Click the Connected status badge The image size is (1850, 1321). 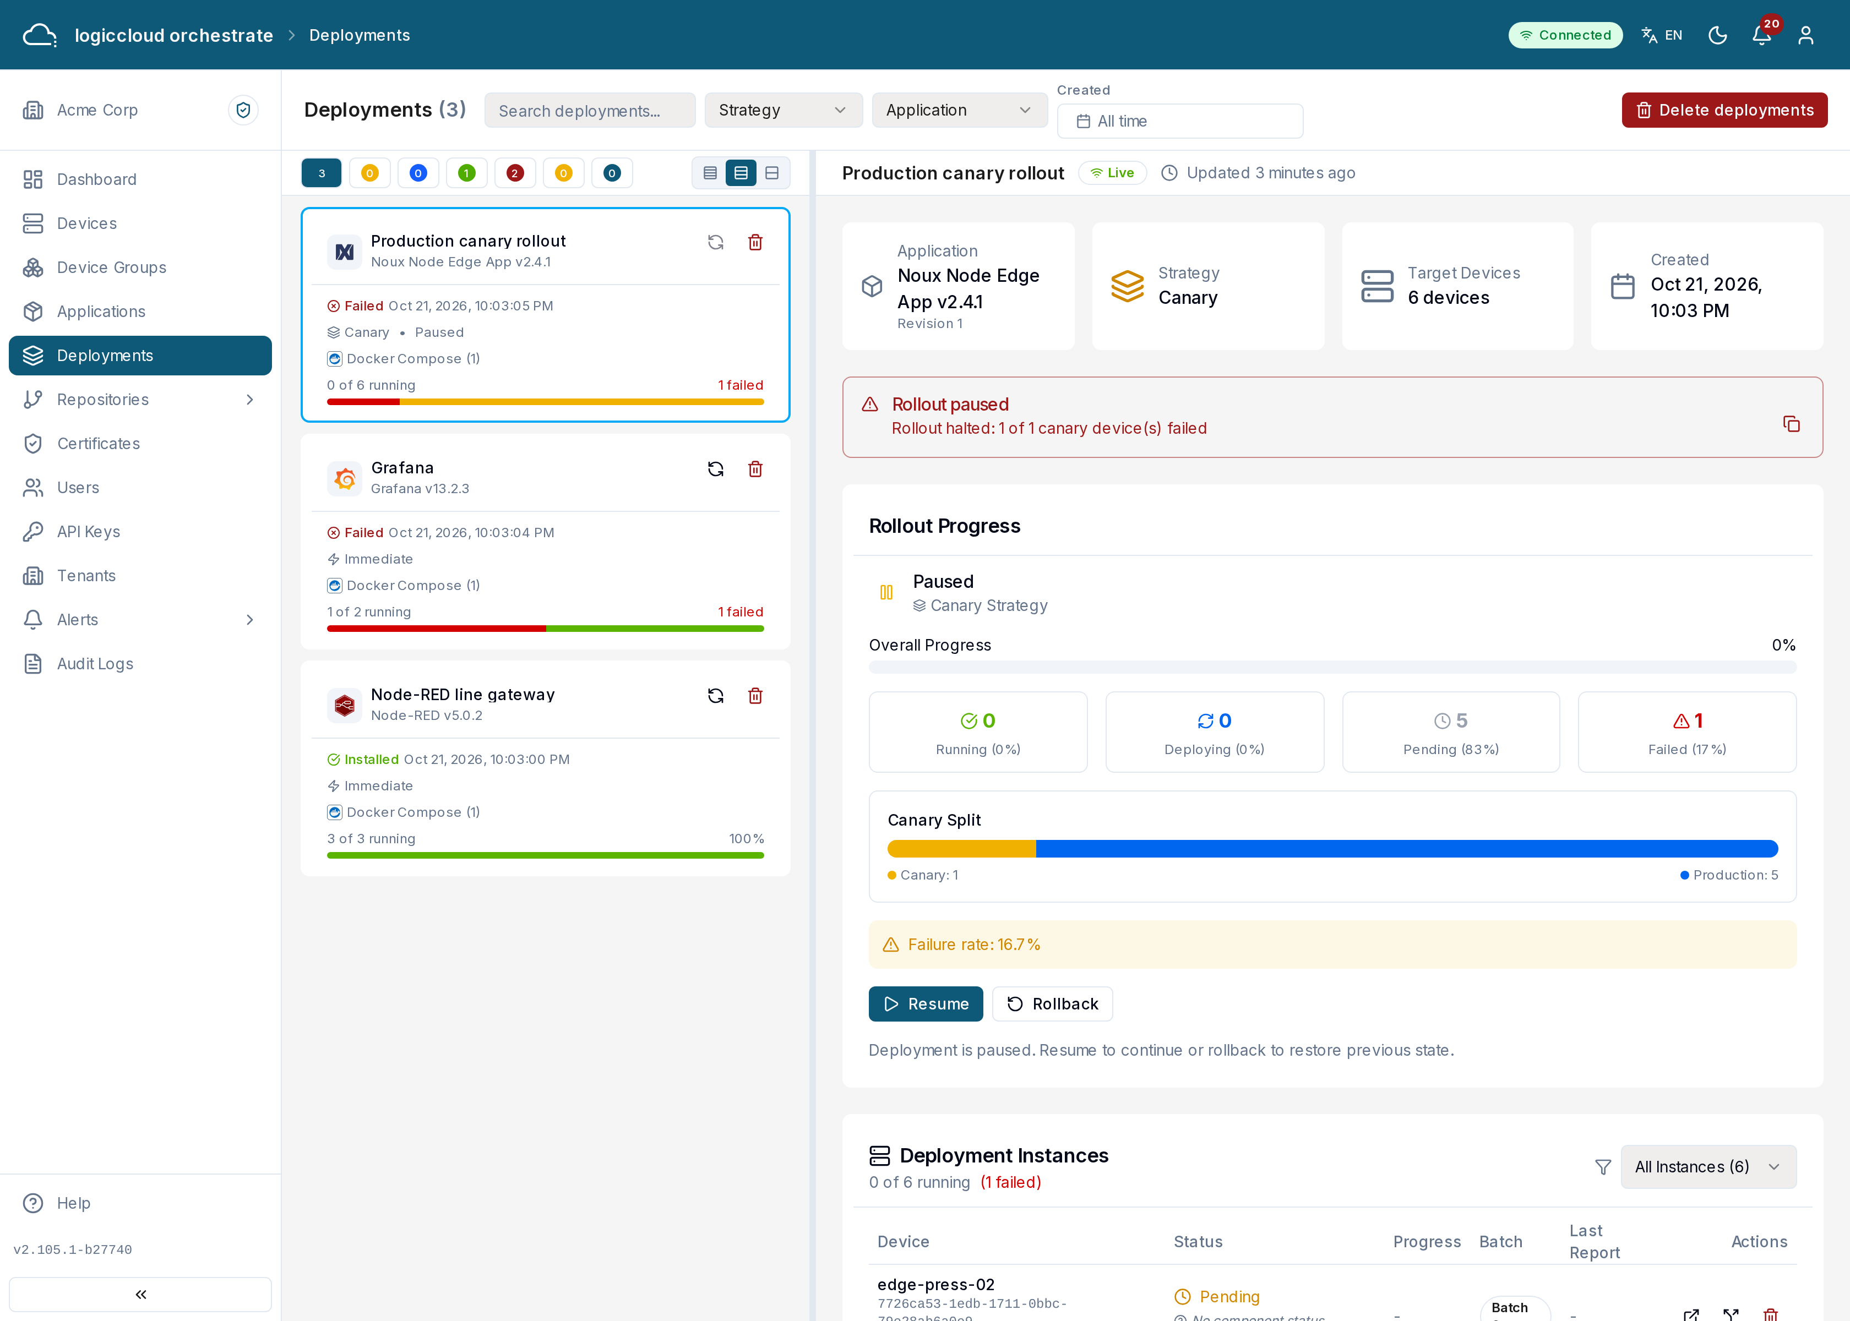pyautogui.click(x=1565, y=35)
